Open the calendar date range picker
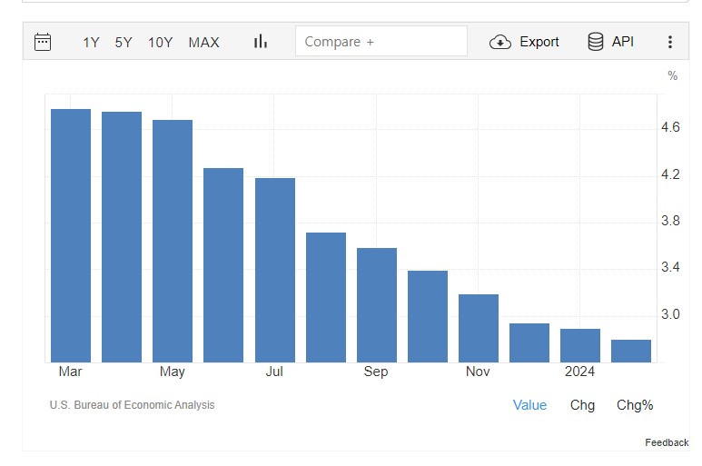 point(43,42)
